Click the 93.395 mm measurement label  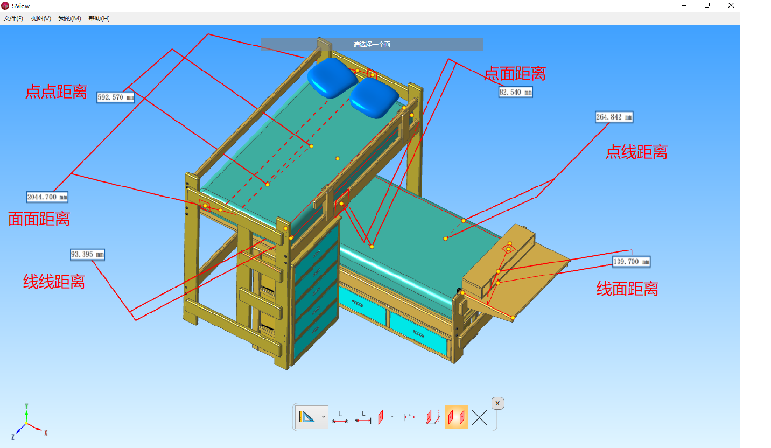(x=87, y=254)
